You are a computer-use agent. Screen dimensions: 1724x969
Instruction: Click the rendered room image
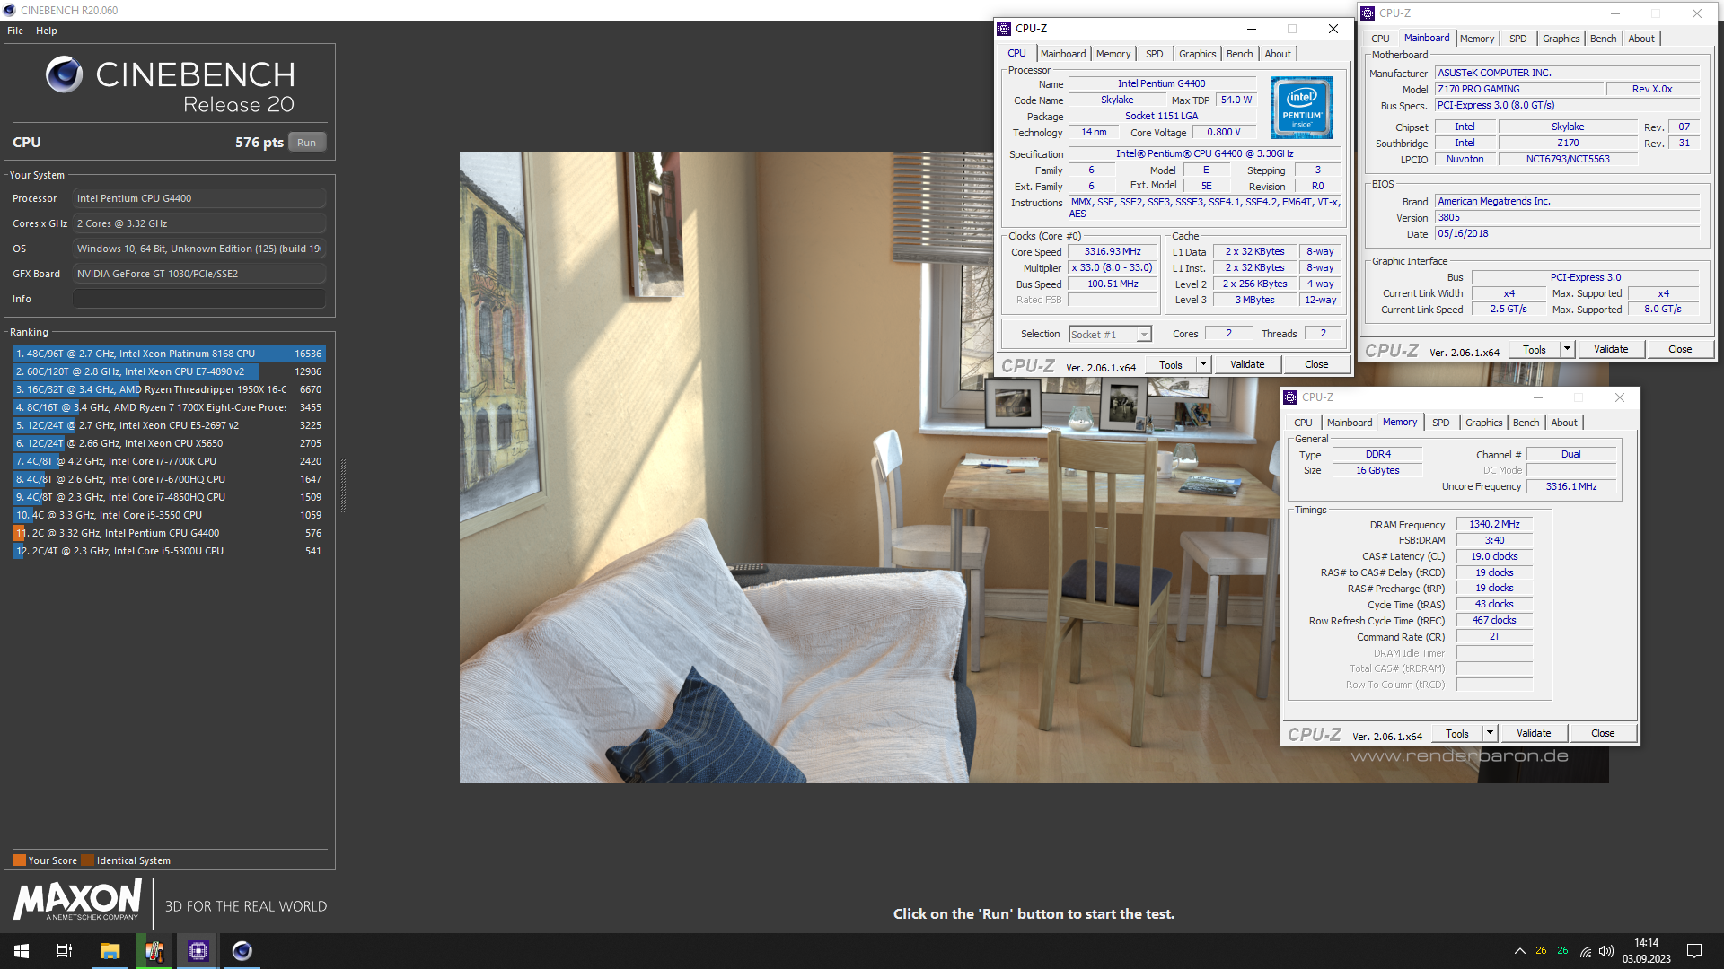(x=1034, y=467)
